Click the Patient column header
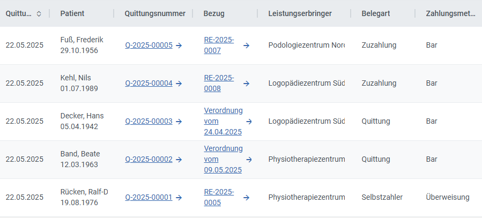This screenshot has height=218, width=482. [72, 13]
